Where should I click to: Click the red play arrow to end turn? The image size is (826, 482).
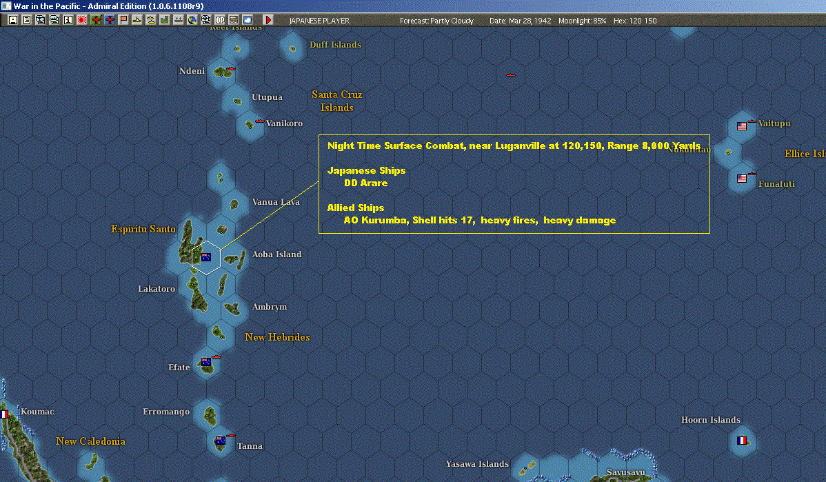[x=268, y=20]
